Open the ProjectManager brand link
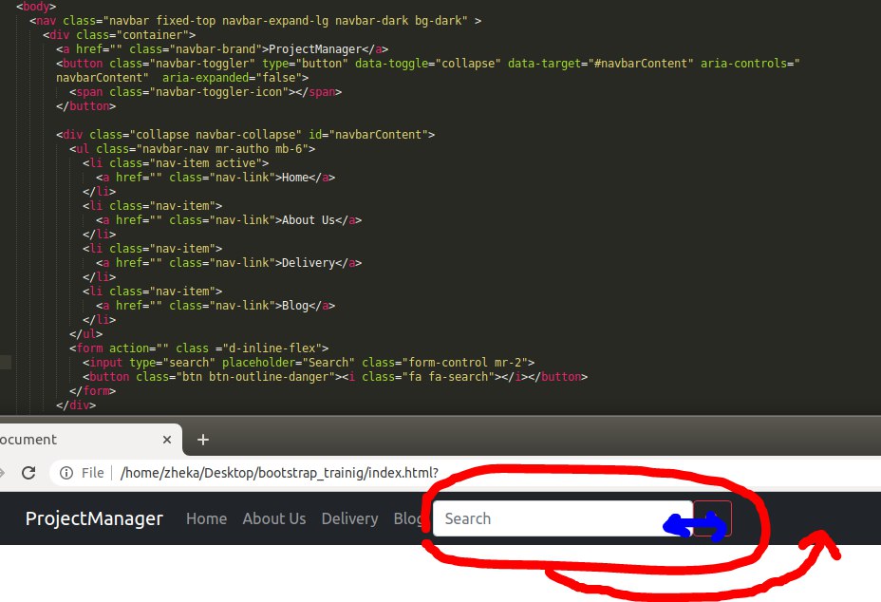Screen dimensions: 881x602 click(x=94, y=518)
